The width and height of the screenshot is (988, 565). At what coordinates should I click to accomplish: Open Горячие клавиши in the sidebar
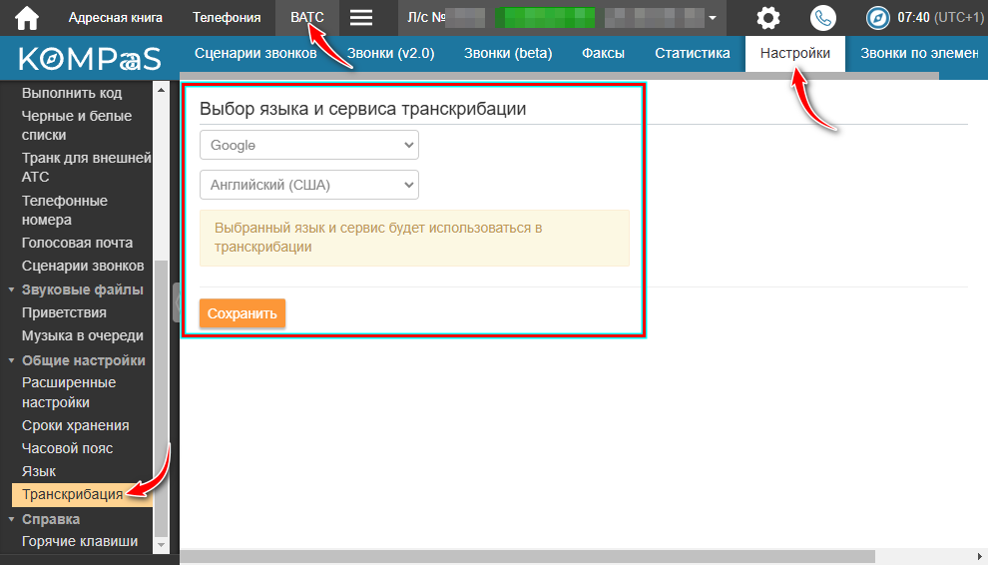(80, 542)
